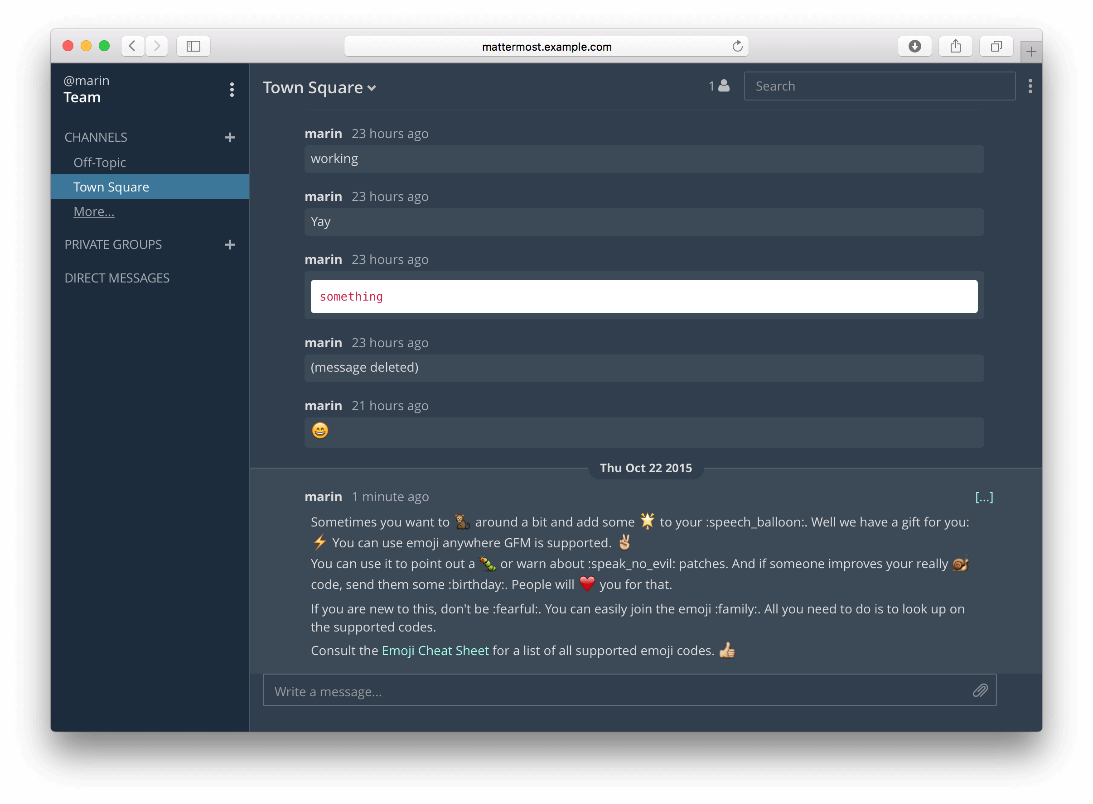The width and height of the screenshot is (1093, 804).
Task: Open the Emoji Cheat Sheet link
Action: [435, 651]
